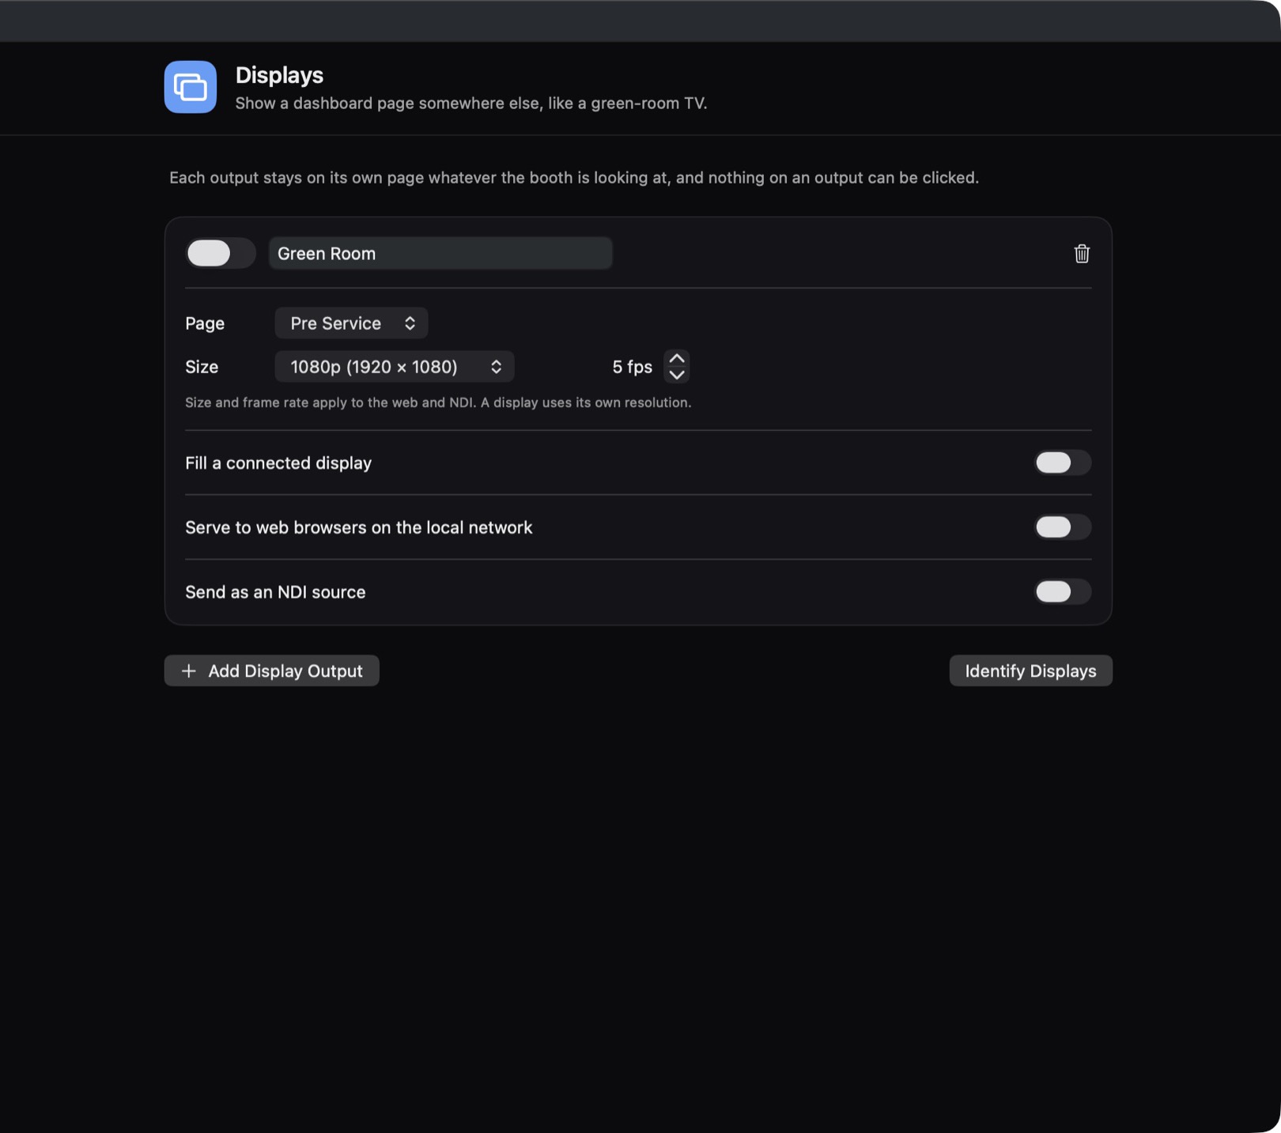Click the Displays header icon
1281x1133 pixels.
191,87
